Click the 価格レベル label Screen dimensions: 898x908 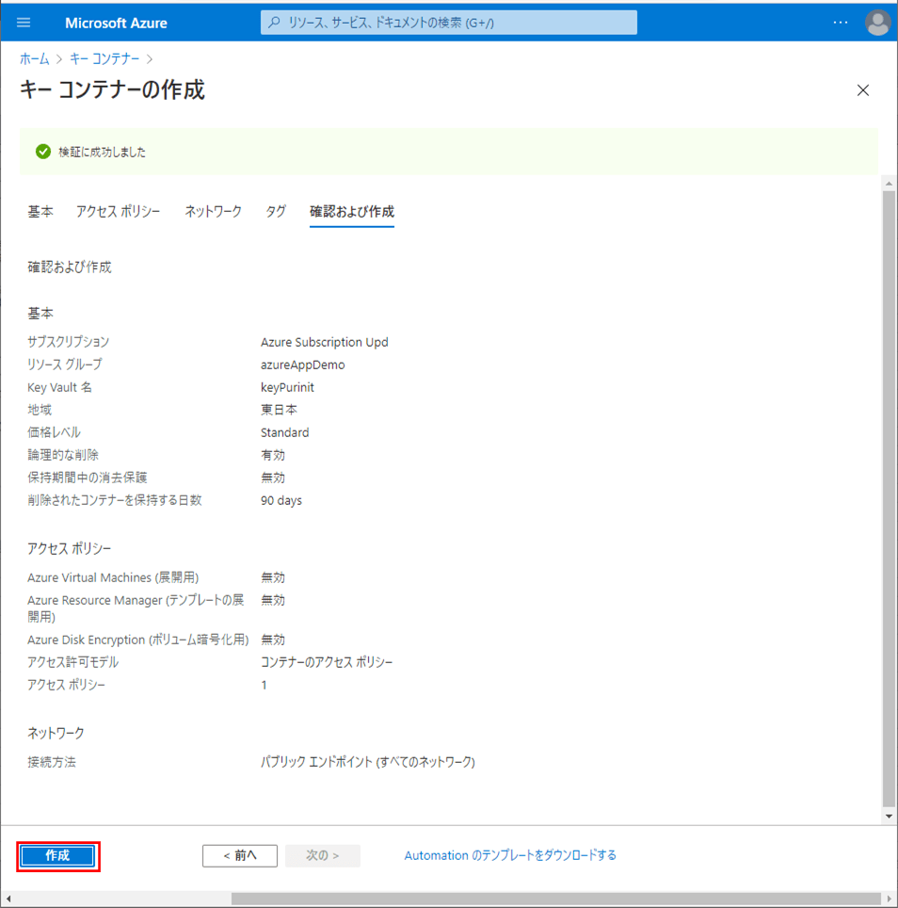[x=54, y=432]
